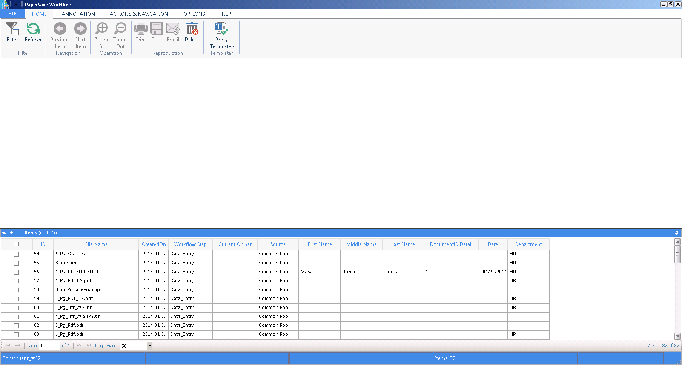Click the Email envelope icon
Image resolution: width=682 pixels, height=366 pixels.
pyautogui.click(x=173, y=29)
